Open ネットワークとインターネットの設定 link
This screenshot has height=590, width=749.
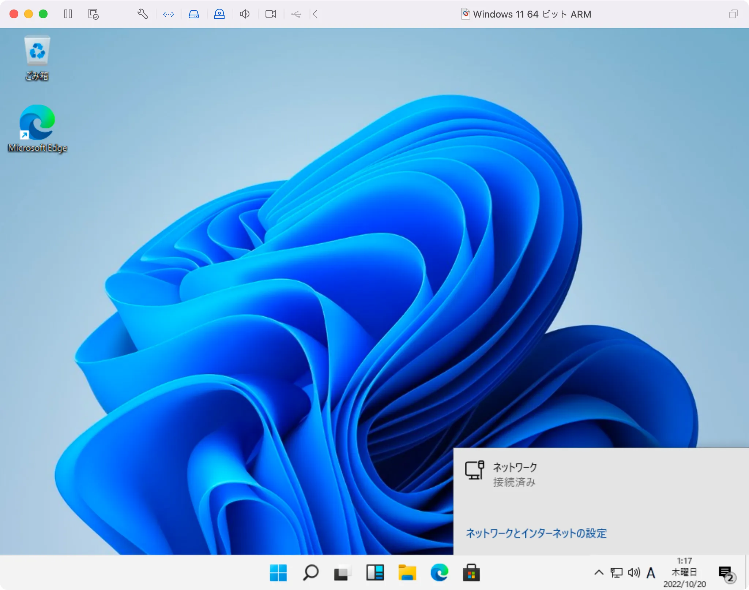[536, 533]
